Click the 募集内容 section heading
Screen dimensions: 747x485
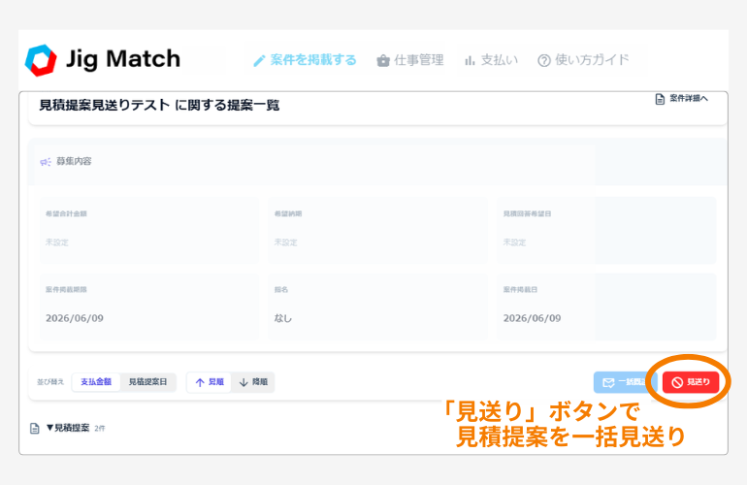(x=74, y=162)
